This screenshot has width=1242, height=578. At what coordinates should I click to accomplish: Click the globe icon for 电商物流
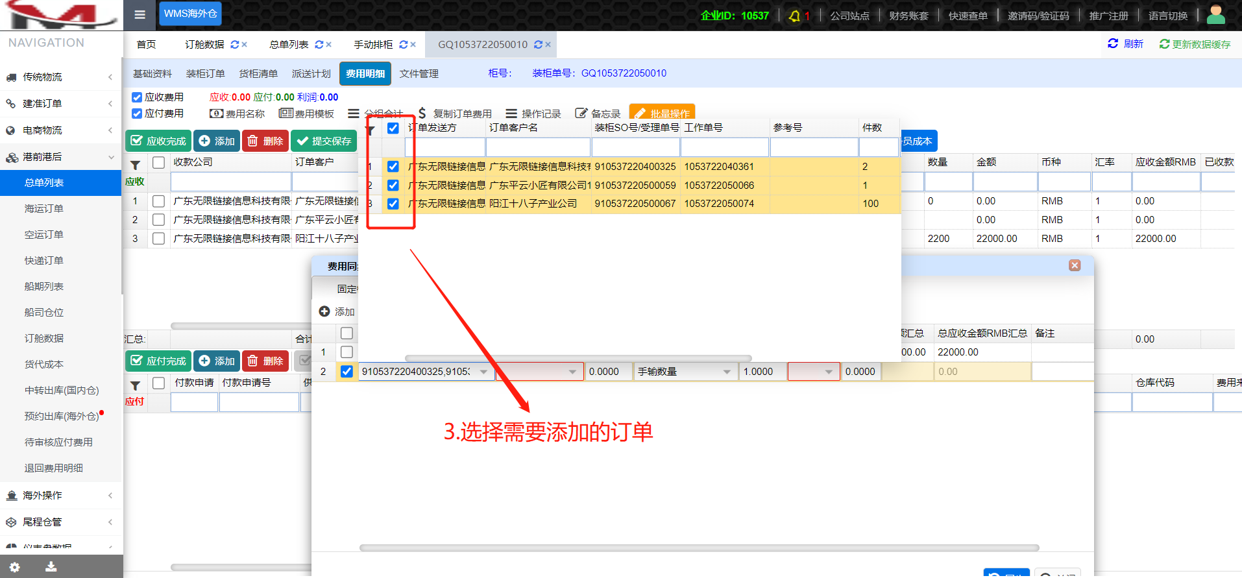(10, 130)
